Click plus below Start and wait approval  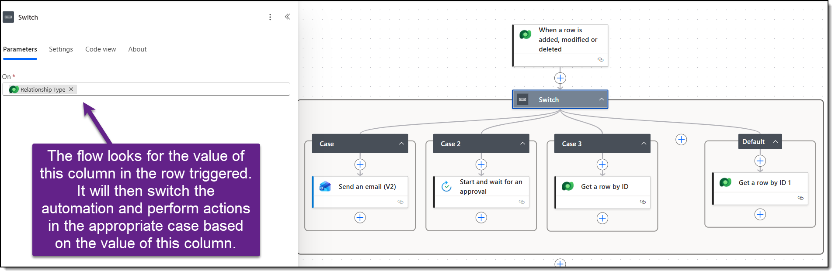(481, 217)
